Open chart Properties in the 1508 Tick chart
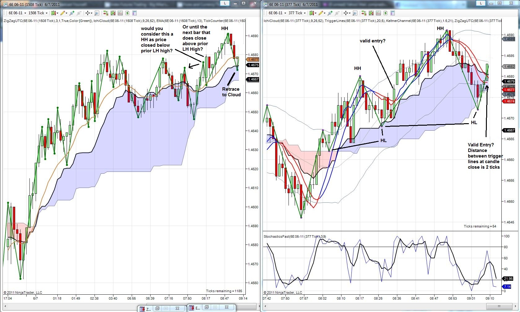Viewport: 520px width, 312px height. (134, 13)
